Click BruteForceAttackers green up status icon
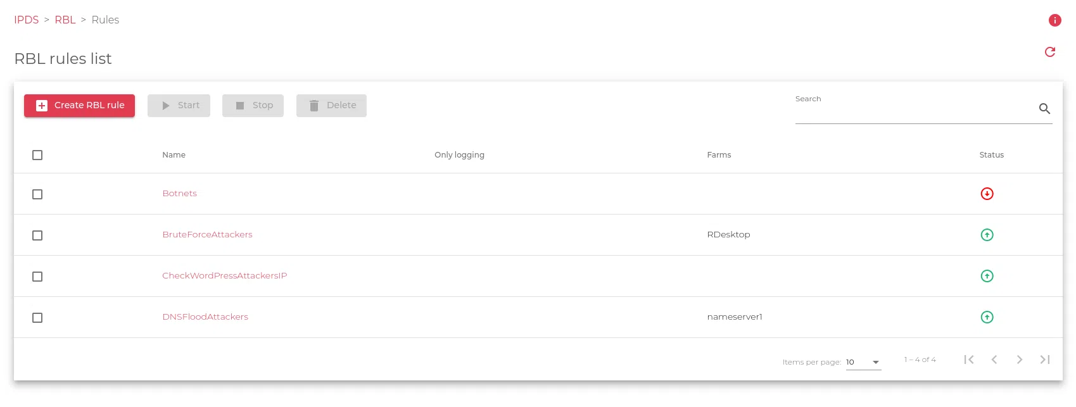The image size is (1076, 407). point(987,235)
